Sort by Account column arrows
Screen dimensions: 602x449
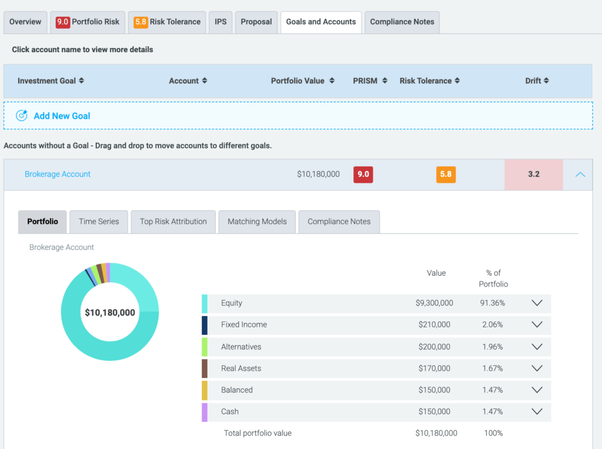pyautogui.click(x=204, y=81)
